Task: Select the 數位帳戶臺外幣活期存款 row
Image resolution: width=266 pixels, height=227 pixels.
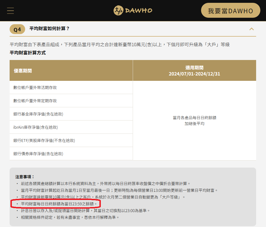Action: pos(35,88)
